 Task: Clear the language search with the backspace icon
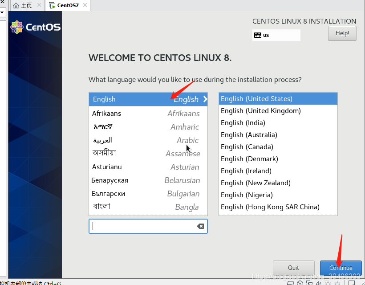(200, 226)
